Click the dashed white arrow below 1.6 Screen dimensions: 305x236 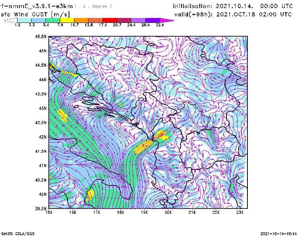[x=11, y=20]
